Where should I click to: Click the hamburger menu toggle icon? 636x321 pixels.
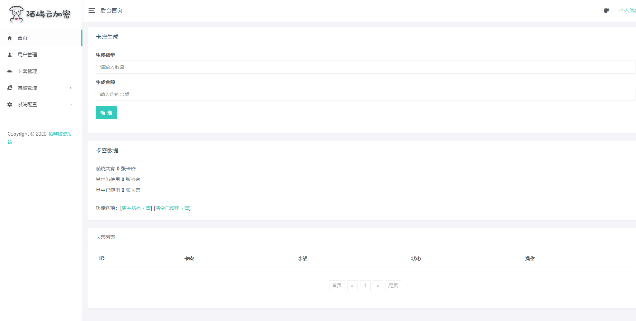[x=92, y=10]
